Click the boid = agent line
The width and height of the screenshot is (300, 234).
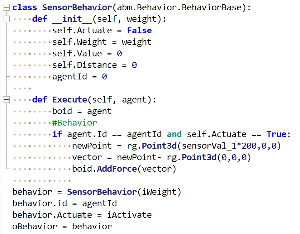(82, 111)
